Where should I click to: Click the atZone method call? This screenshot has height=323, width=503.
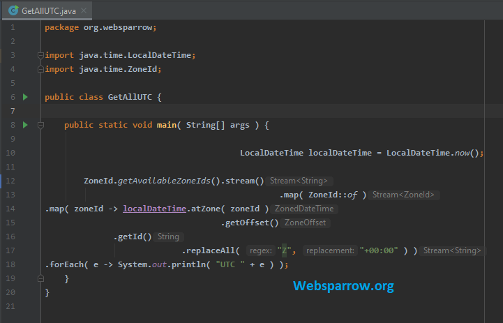(206, 209)
